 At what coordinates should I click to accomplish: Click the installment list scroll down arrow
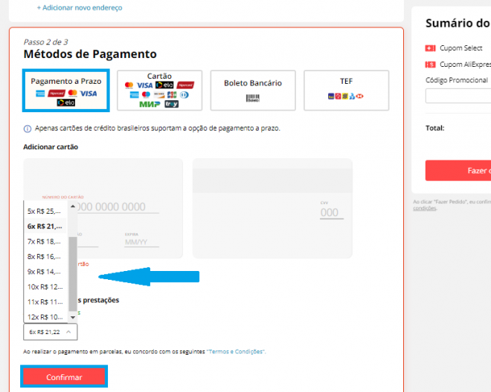coord(73,317)
